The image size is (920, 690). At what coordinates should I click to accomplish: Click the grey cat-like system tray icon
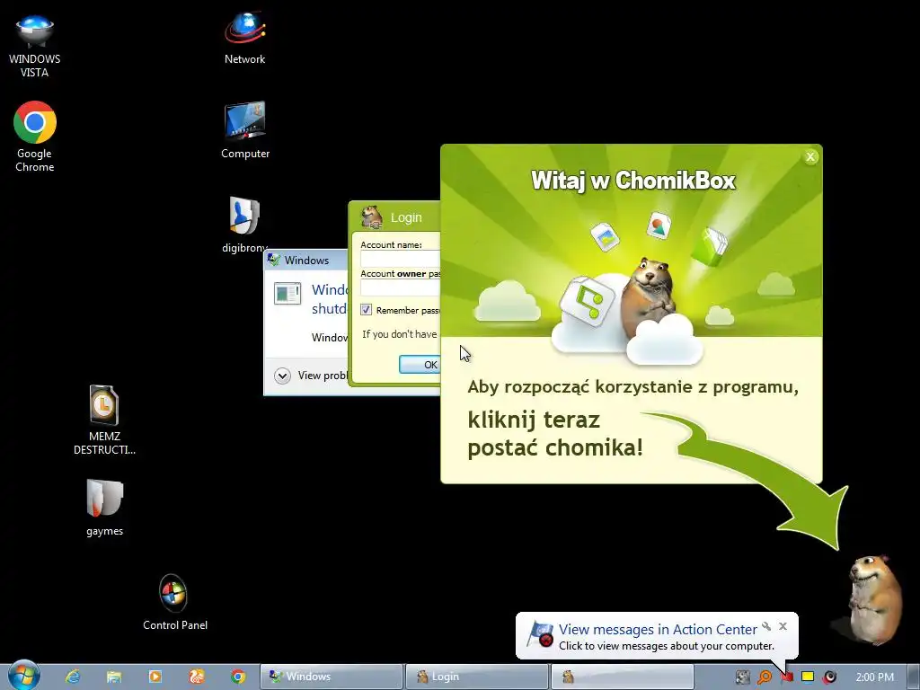[x=743, y=677]
